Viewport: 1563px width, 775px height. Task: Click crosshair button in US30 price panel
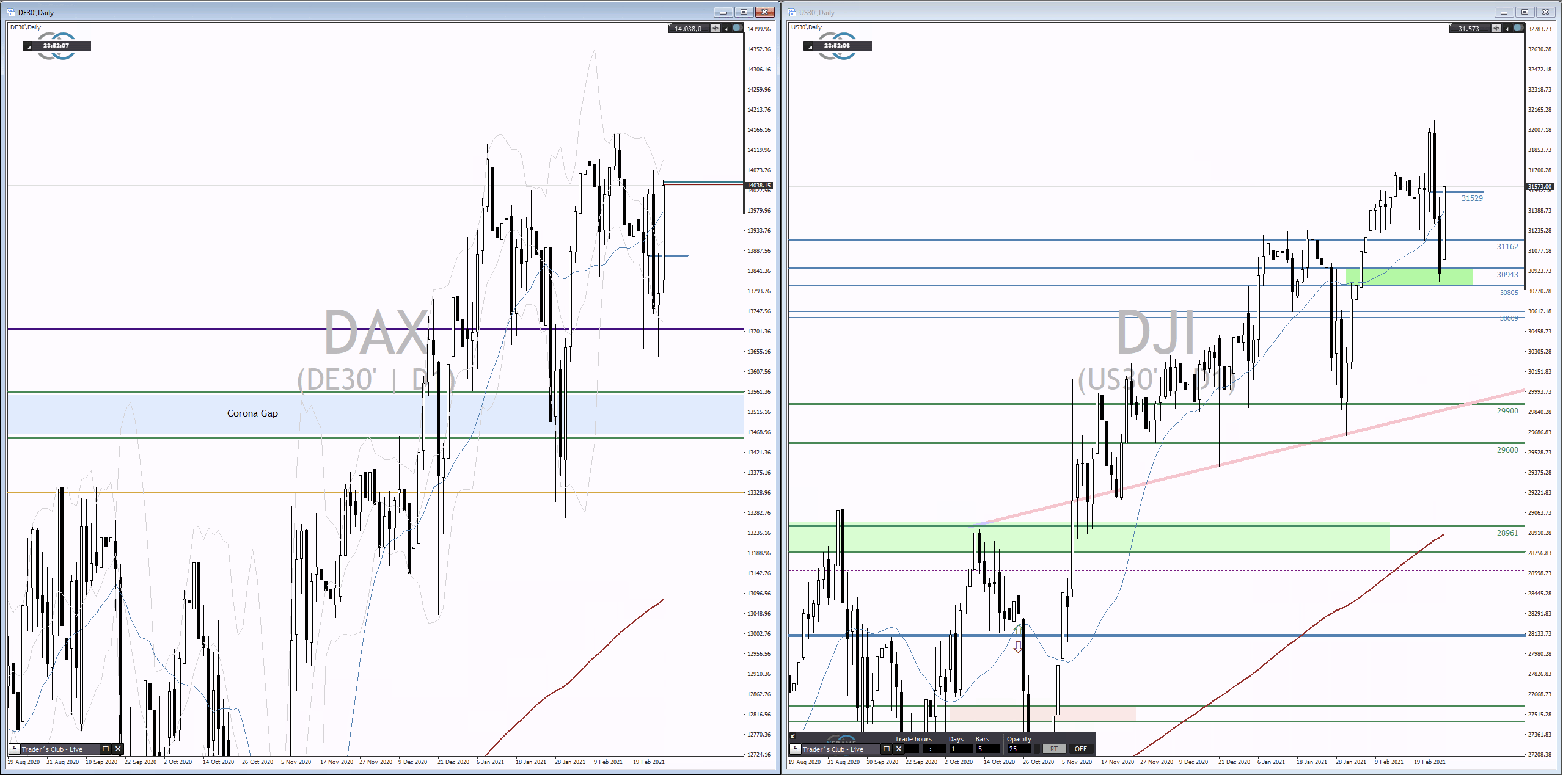(x=1496, y=28)
